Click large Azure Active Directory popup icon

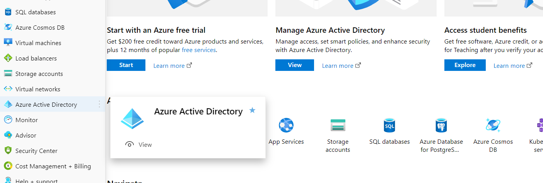point(132,118)
